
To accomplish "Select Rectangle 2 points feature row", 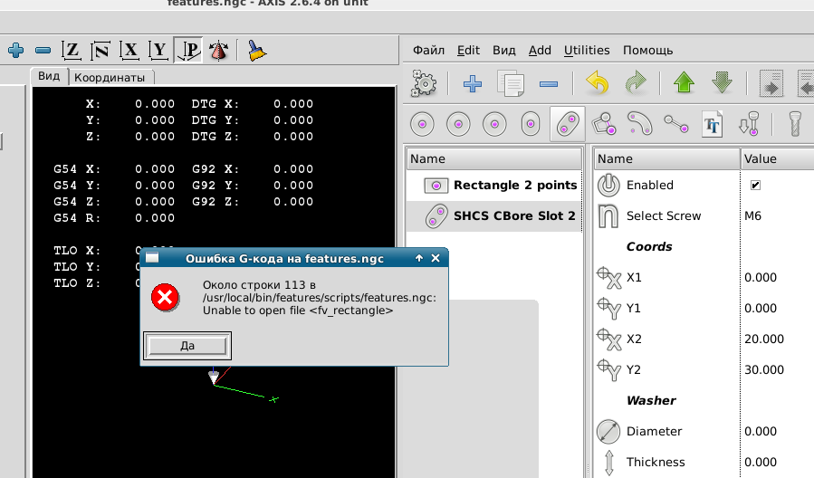I will tap(494, 186).
